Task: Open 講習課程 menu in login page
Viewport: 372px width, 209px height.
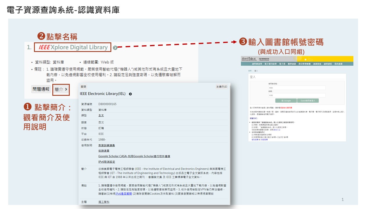Action: [x=328, y=64]
